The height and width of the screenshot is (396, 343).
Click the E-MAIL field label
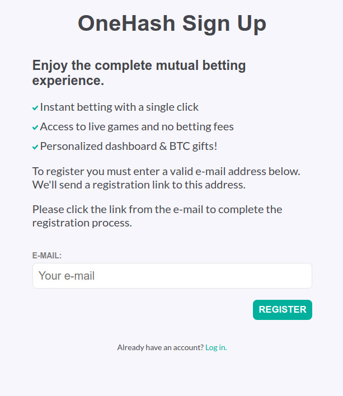(47, 255)
